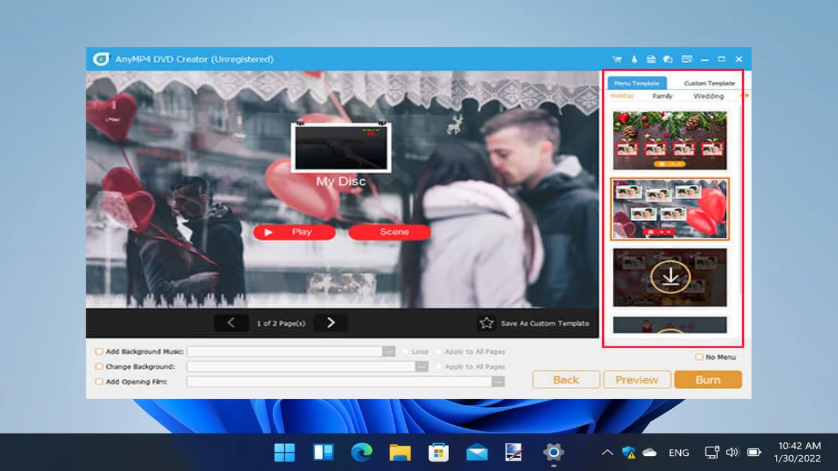Choose the Christmas pinecone menu template
Image resolution: width=838 pixels, height=471 pixels.
tap(670, 141)
